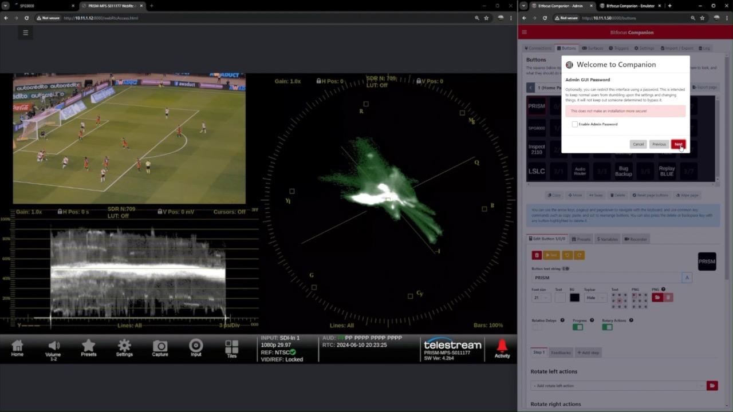Open the Input selector in PRISM
733x412 pixels.
point(196,348)
